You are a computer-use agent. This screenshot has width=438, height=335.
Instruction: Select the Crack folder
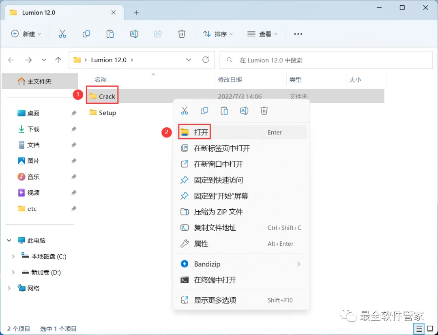(102, 97)
